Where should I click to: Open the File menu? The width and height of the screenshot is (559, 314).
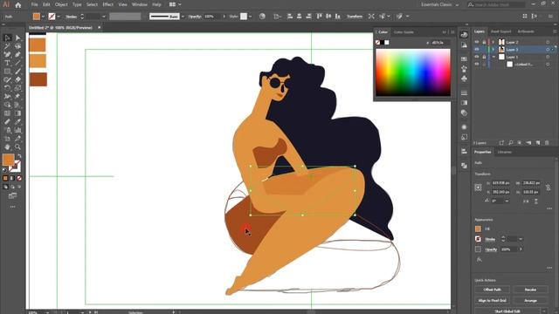[34, 4]
